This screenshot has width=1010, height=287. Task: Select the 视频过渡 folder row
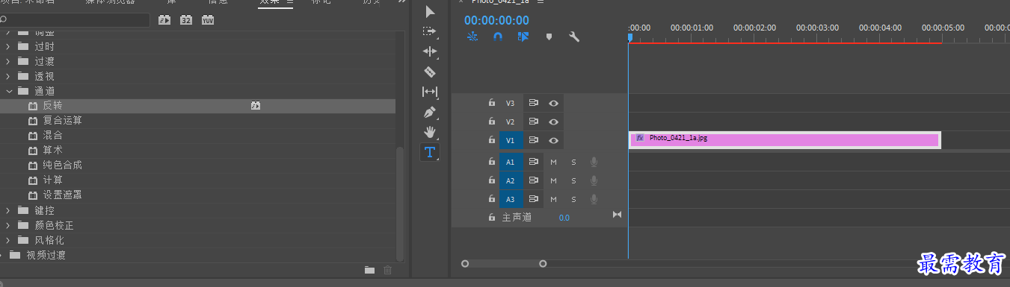pyautogui.click(x=197, y=255)
